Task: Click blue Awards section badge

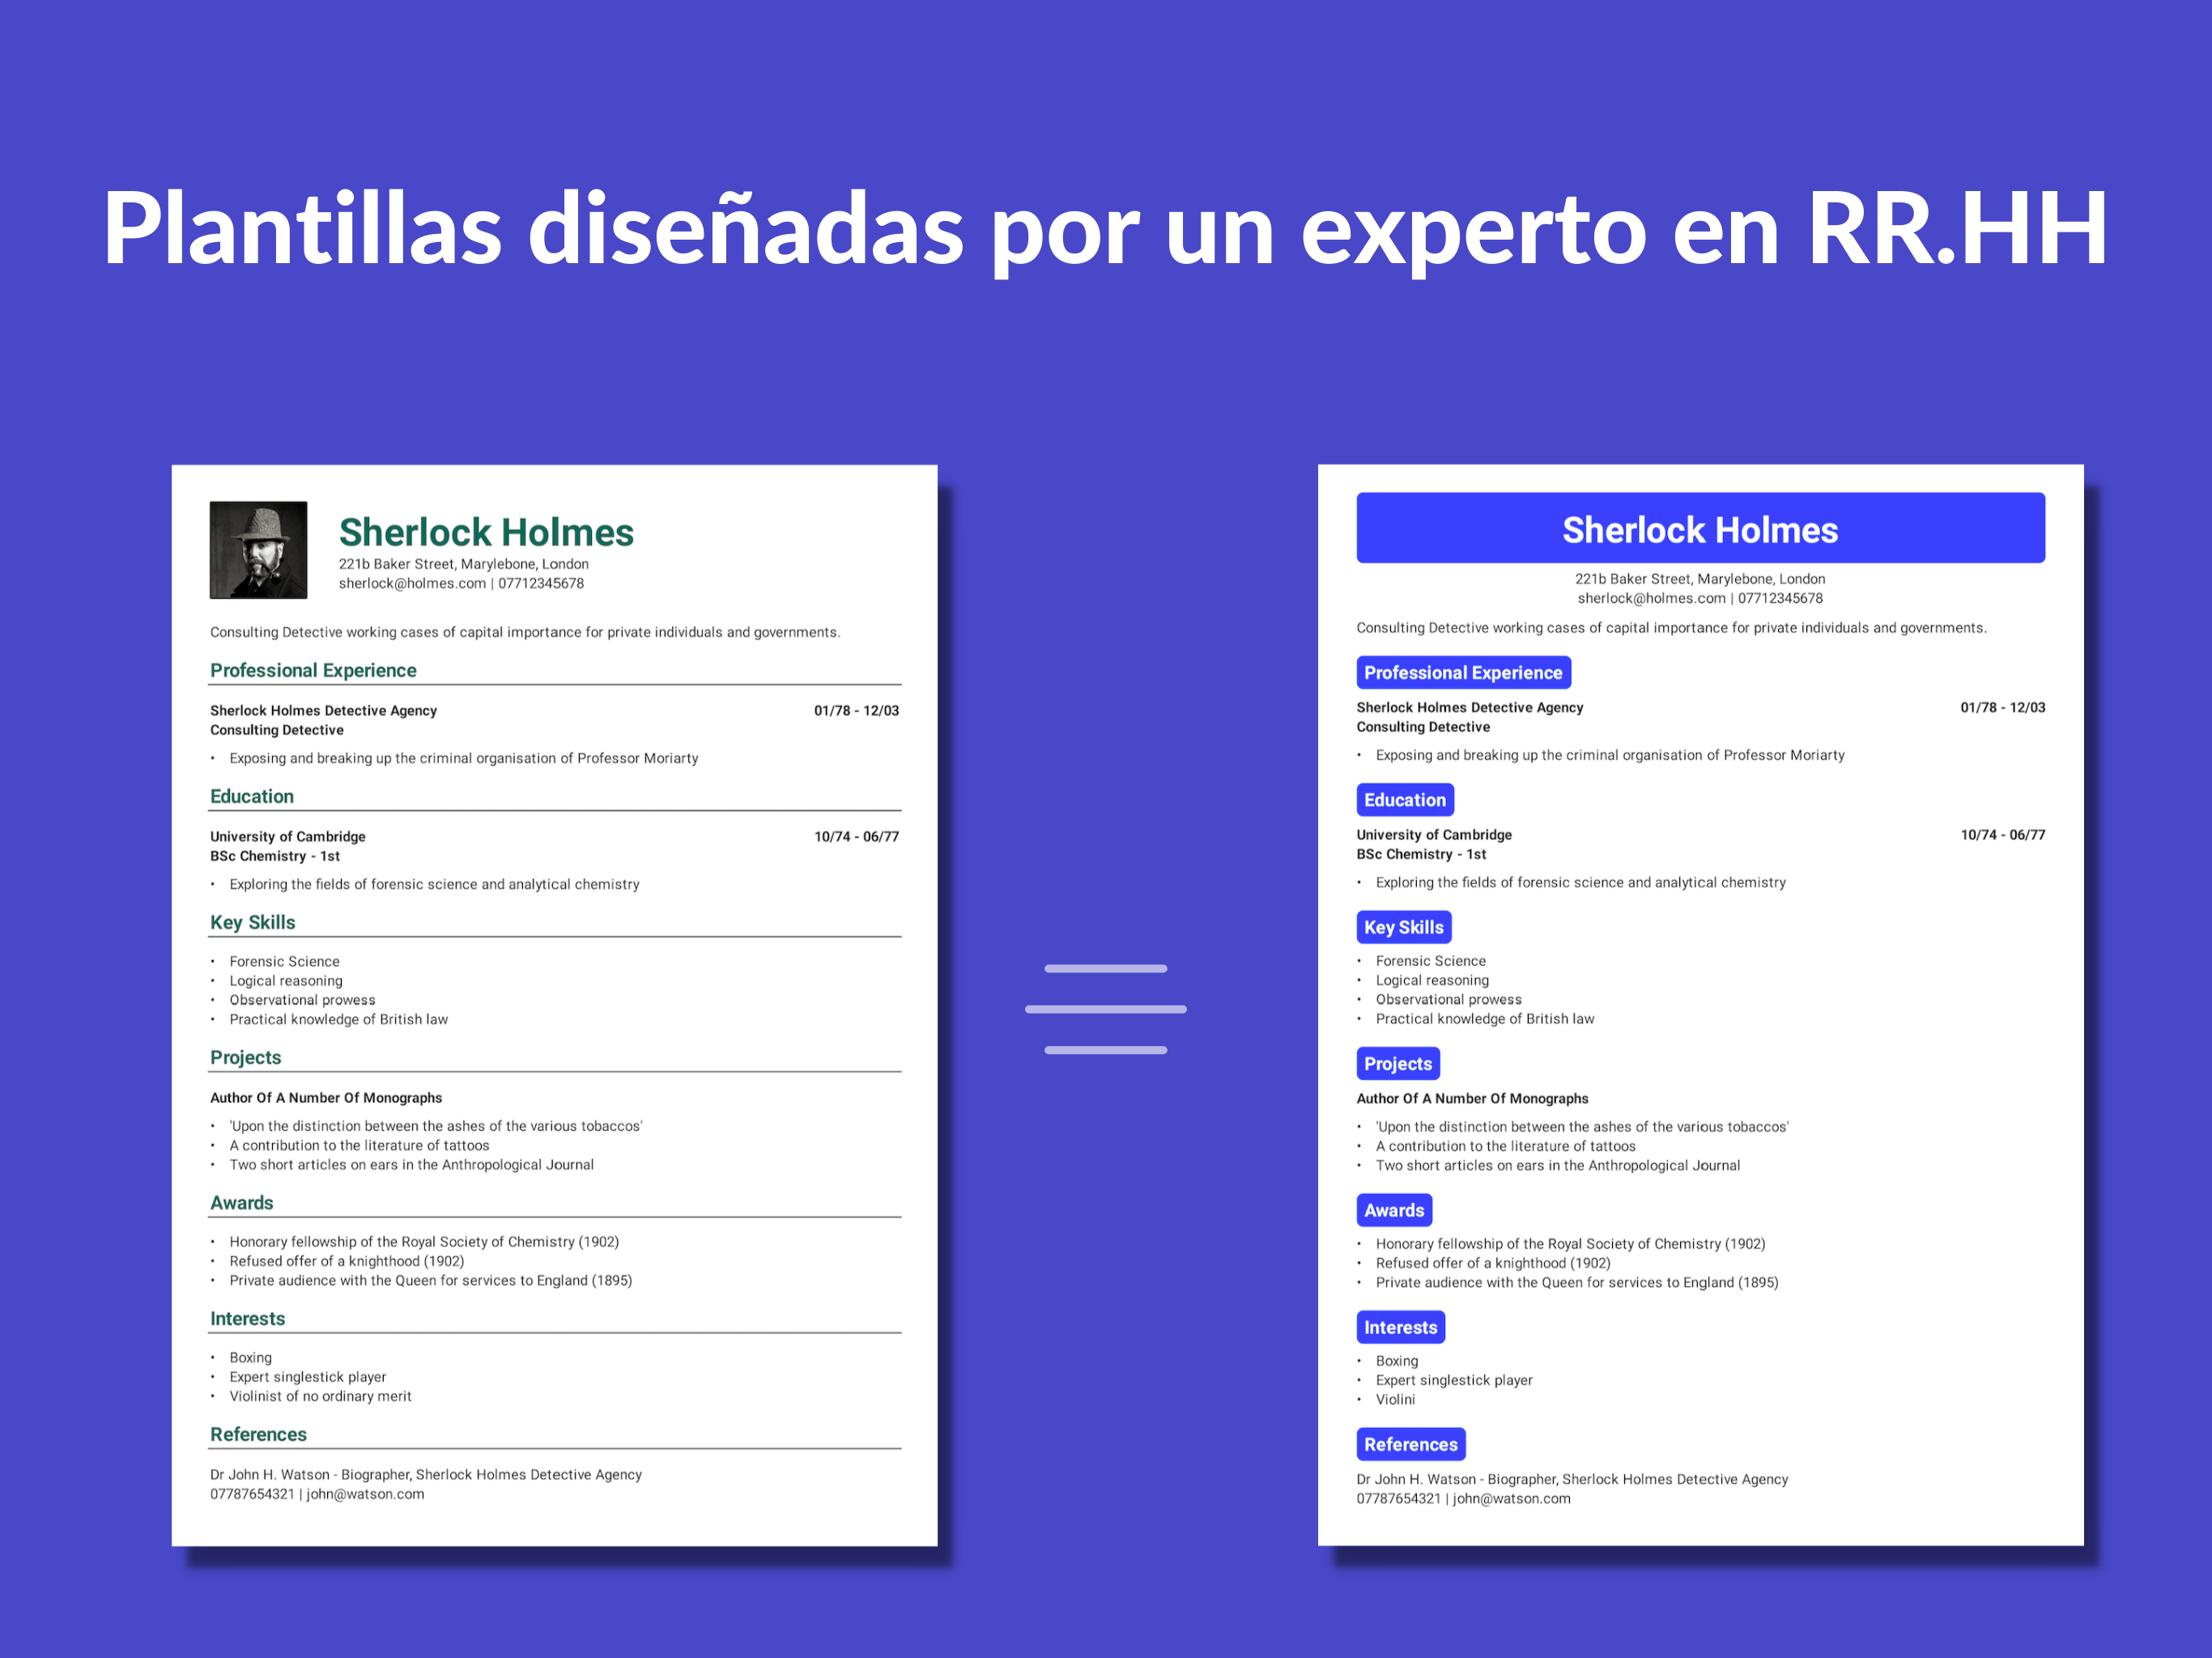Action: click(x=1393, y=1210)
